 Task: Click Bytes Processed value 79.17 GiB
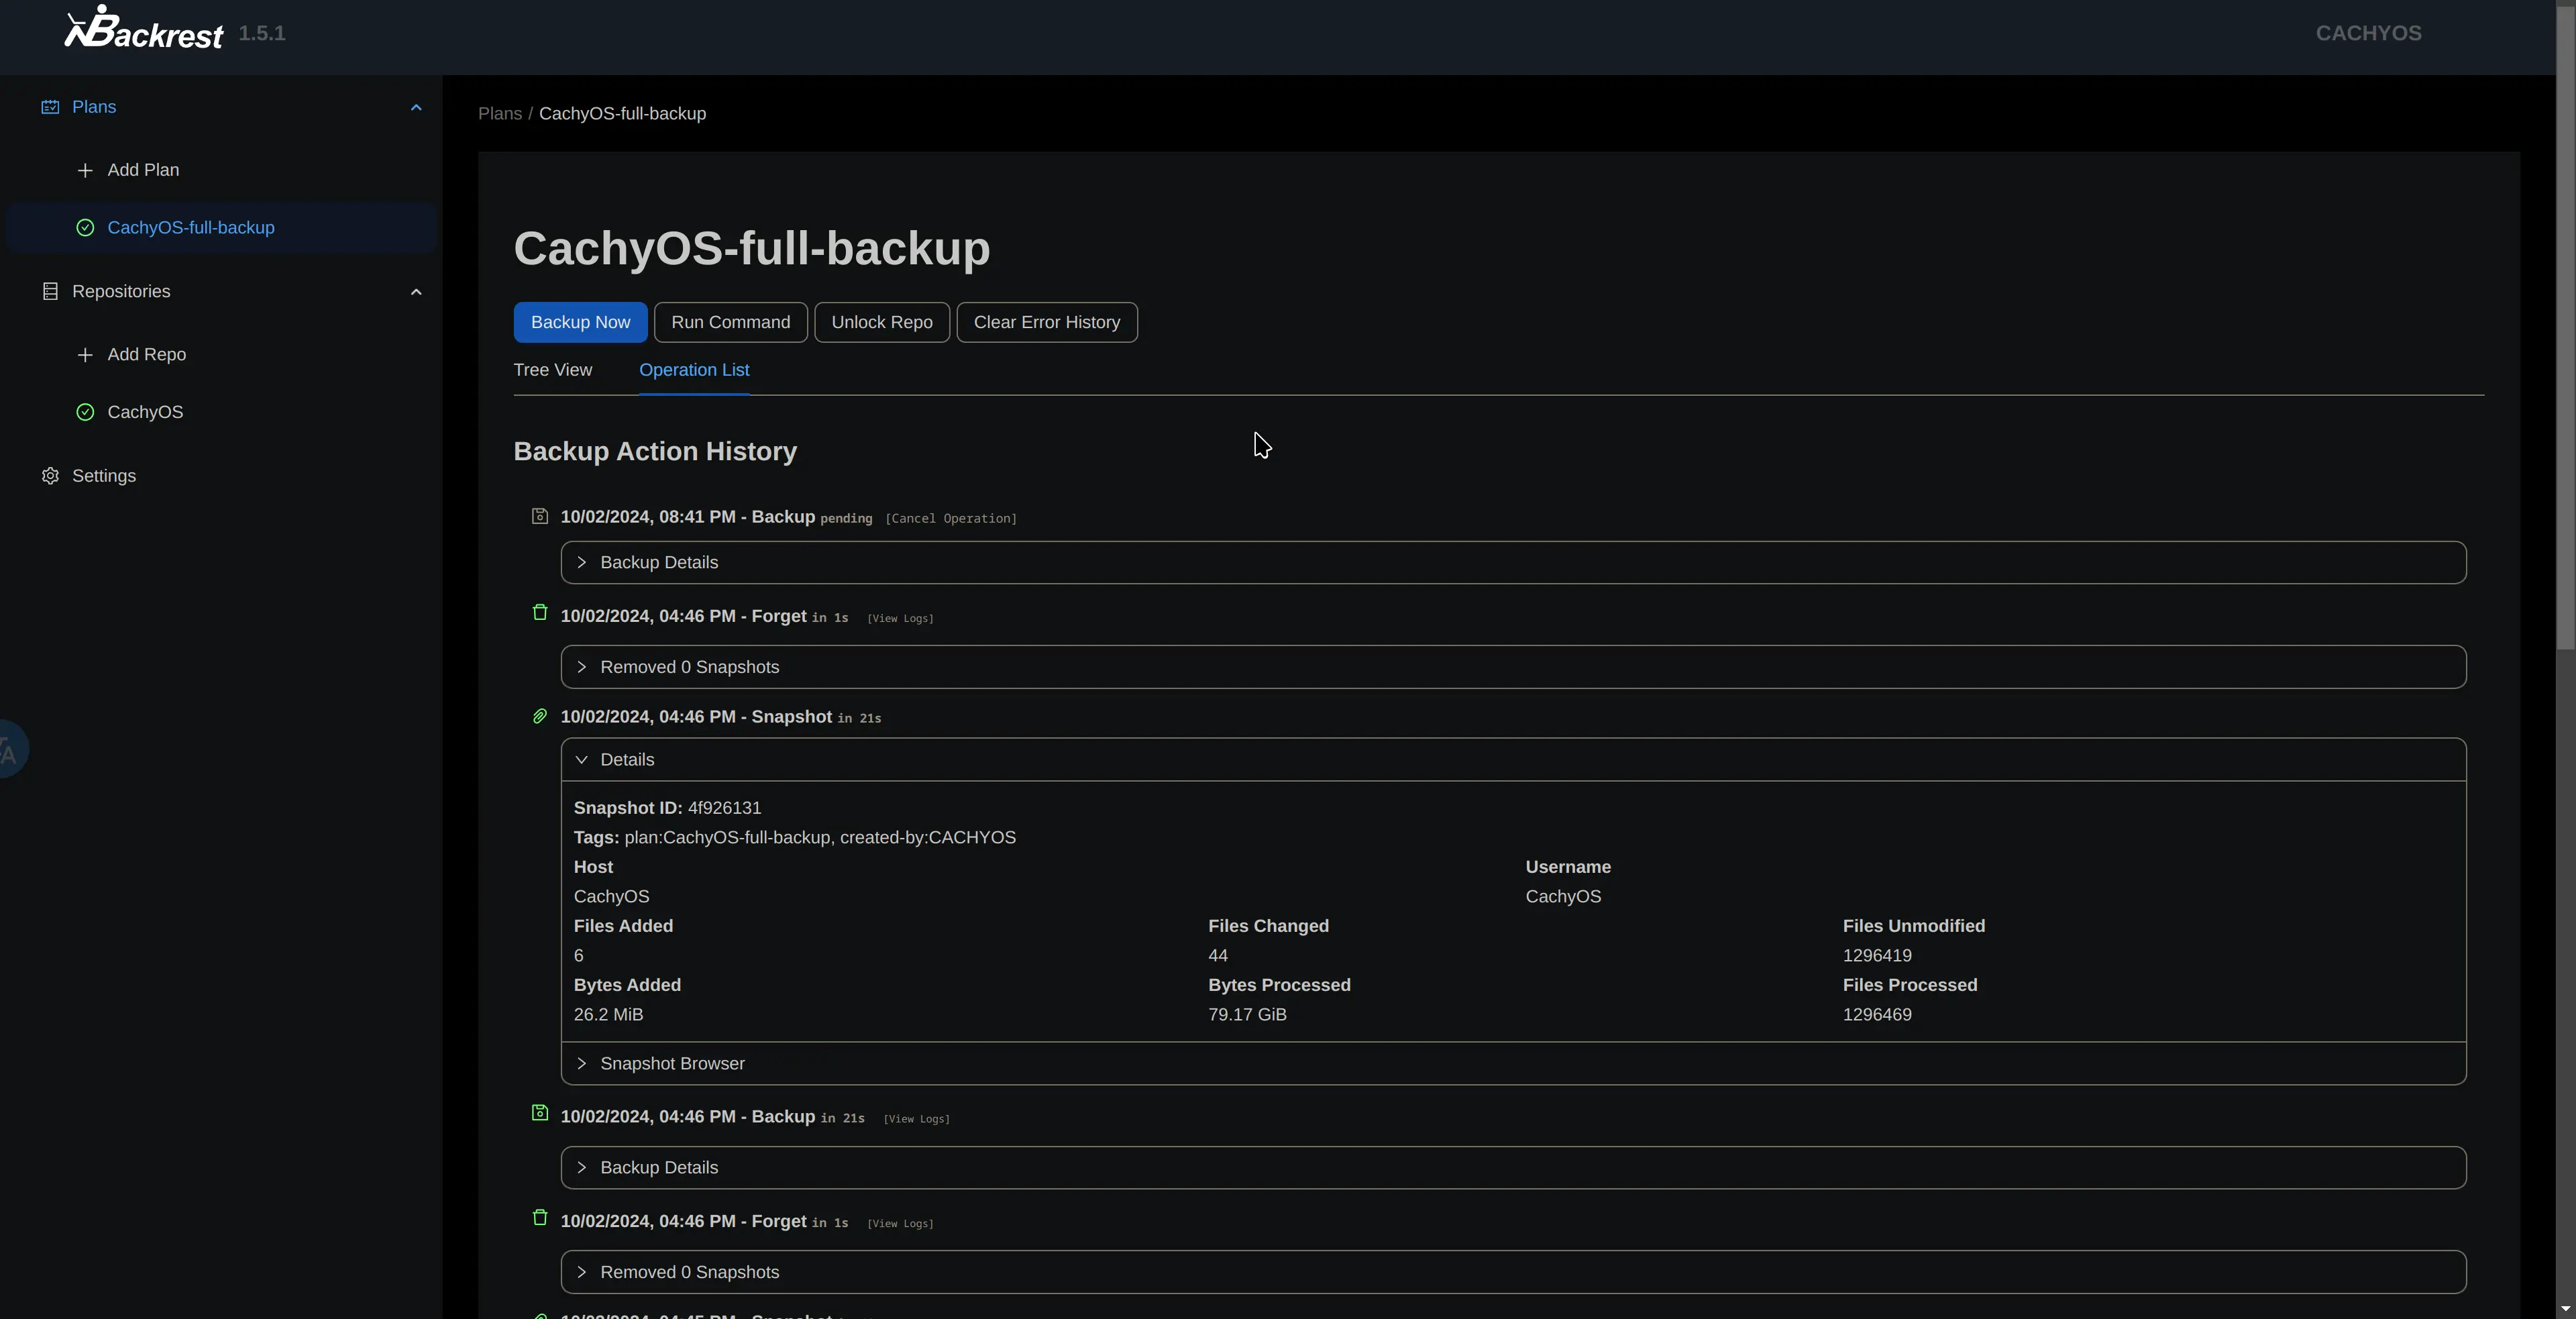[x=1247, y=1015]
